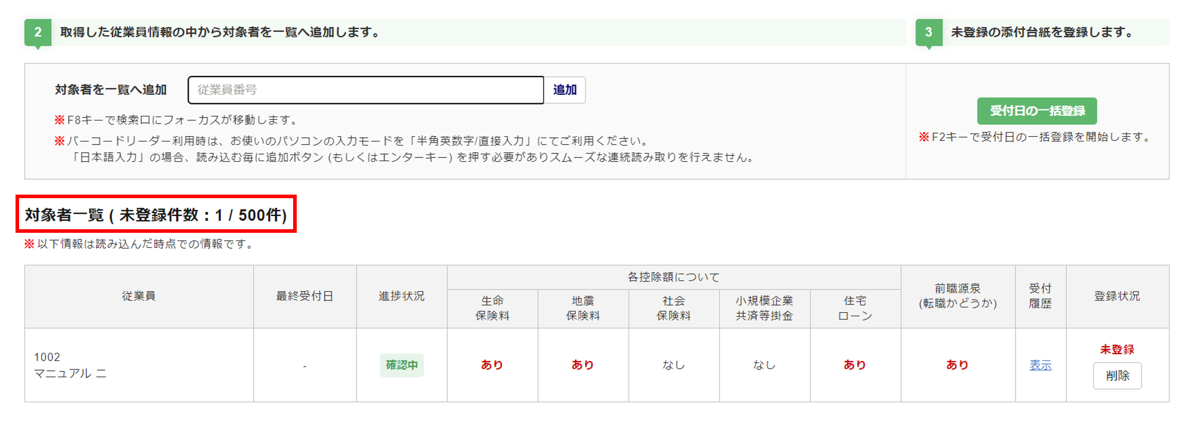Click the 登録状況 column header
The image size is (1194, 428).
tap(1117, 297)
